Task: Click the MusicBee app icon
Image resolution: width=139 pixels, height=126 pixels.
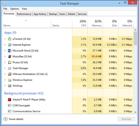Action: coord(9,56)
